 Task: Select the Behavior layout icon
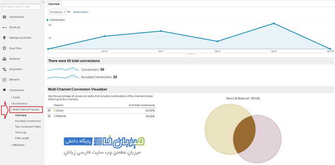coord(4,80)
